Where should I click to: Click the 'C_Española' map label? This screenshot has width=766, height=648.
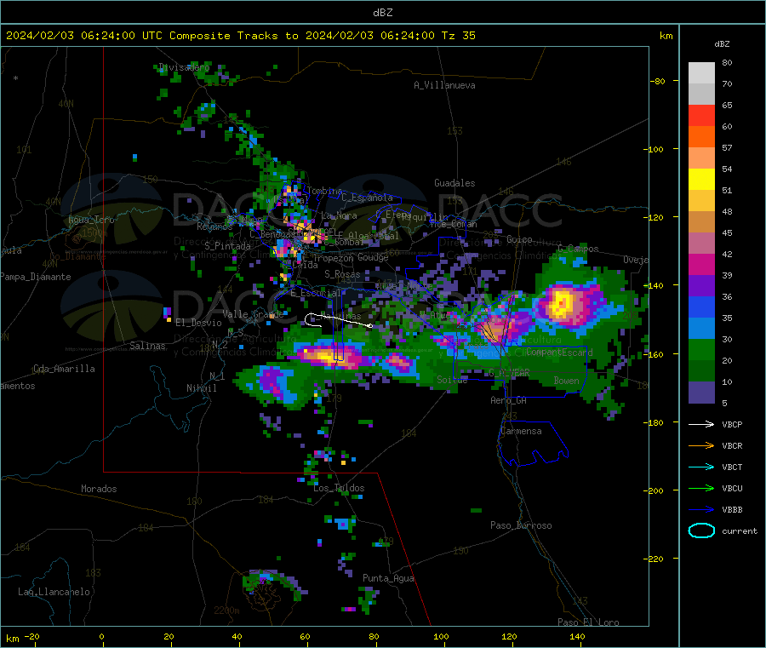367,198
